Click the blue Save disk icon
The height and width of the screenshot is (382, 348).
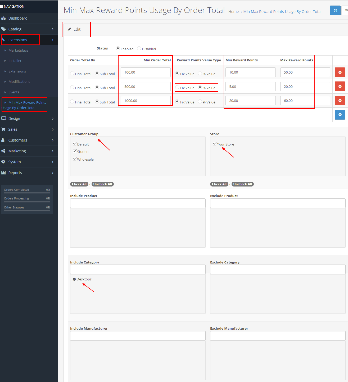(335, 11)
